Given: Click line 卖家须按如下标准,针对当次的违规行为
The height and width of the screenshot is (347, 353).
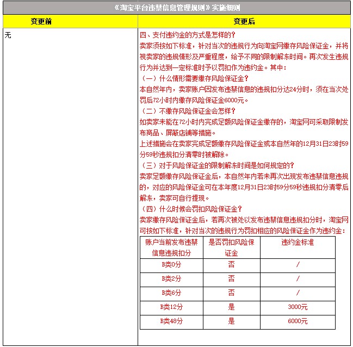Looking at the screenshot, I should click(244, 46).
